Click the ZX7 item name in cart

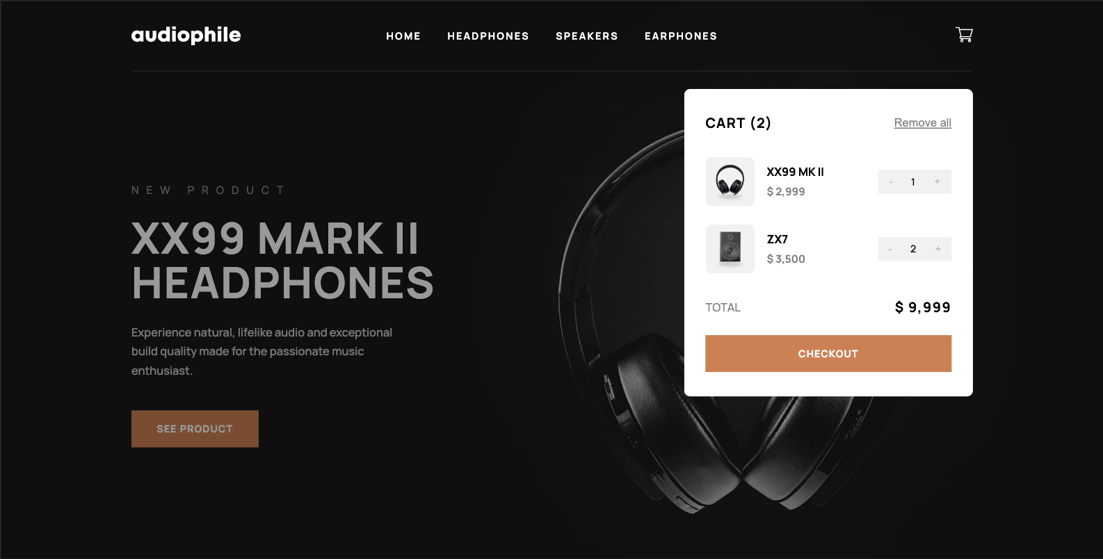point(778,239)
